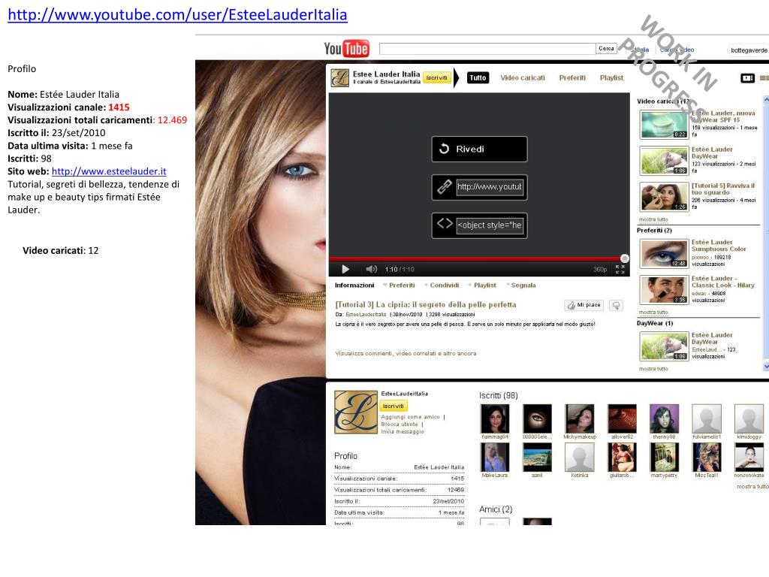Select the Tutto tab

tap(478, 77)
